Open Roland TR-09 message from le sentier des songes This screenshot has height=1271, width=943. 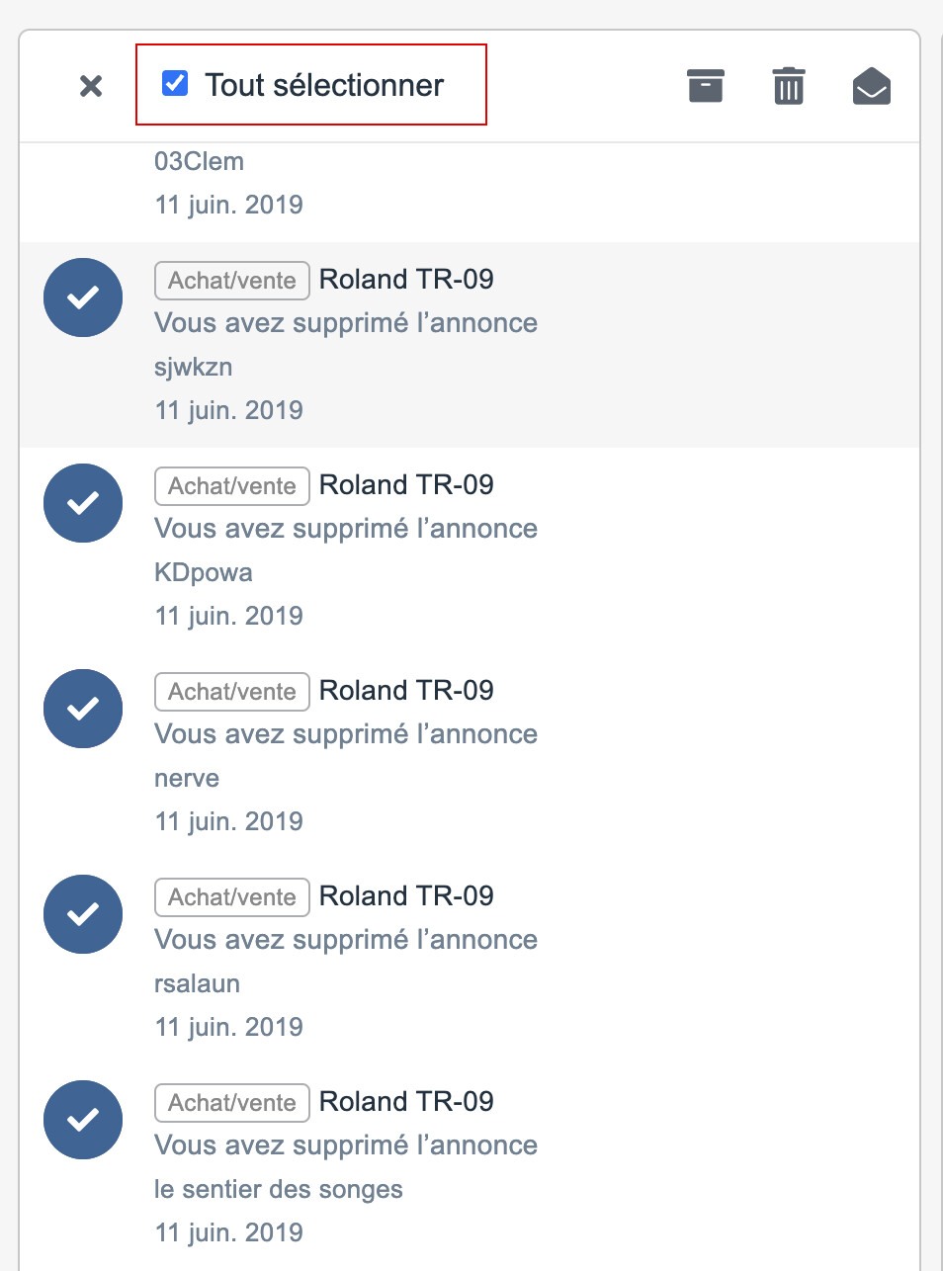(406, 1101)
